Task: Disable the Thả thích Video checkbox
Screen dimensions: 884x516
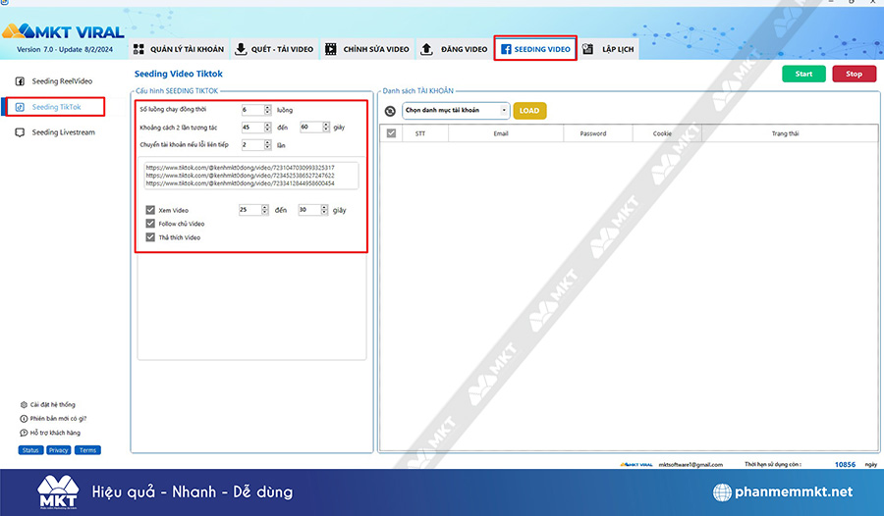Action: point(150,237)
